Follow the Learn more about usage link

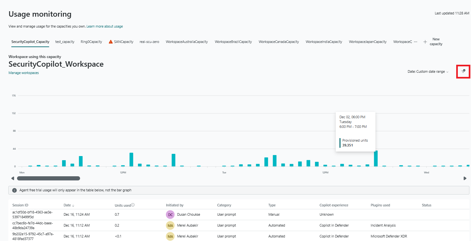[104, 26]
